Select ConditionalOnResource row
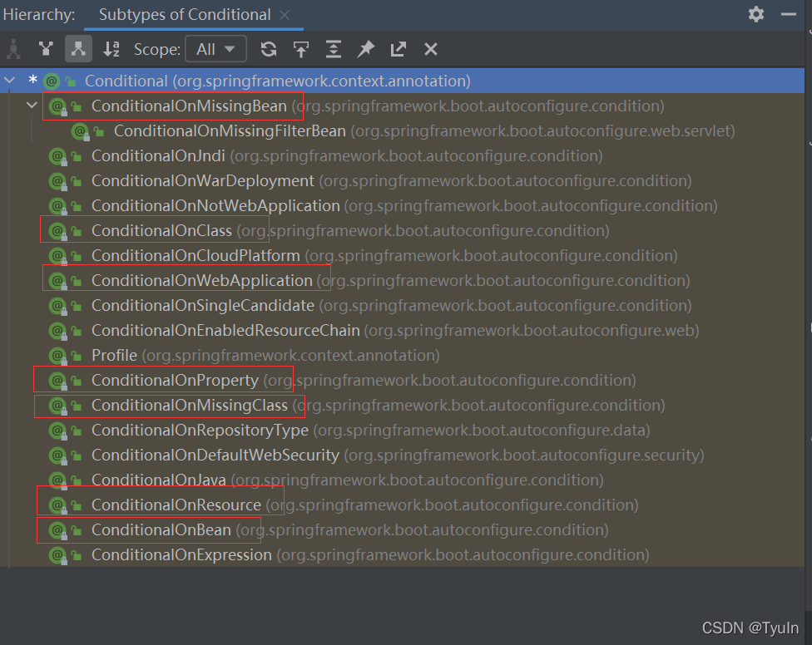 402,505
